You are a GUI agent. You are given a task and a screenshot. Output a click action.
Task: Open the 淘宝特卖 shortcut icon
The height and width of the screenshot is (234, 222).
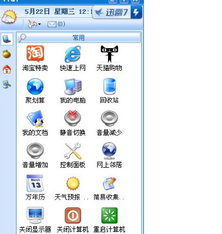pyautogui.click(x=35, y=54)
